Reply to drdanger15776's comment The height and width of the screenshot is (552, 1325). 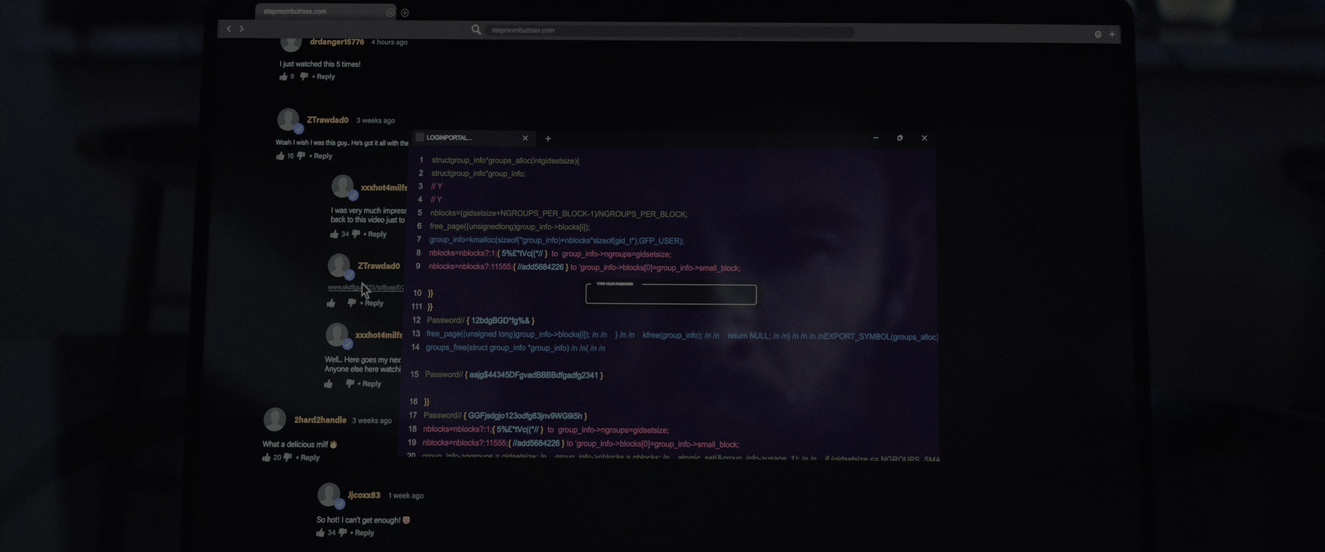(x=325, y=77)
